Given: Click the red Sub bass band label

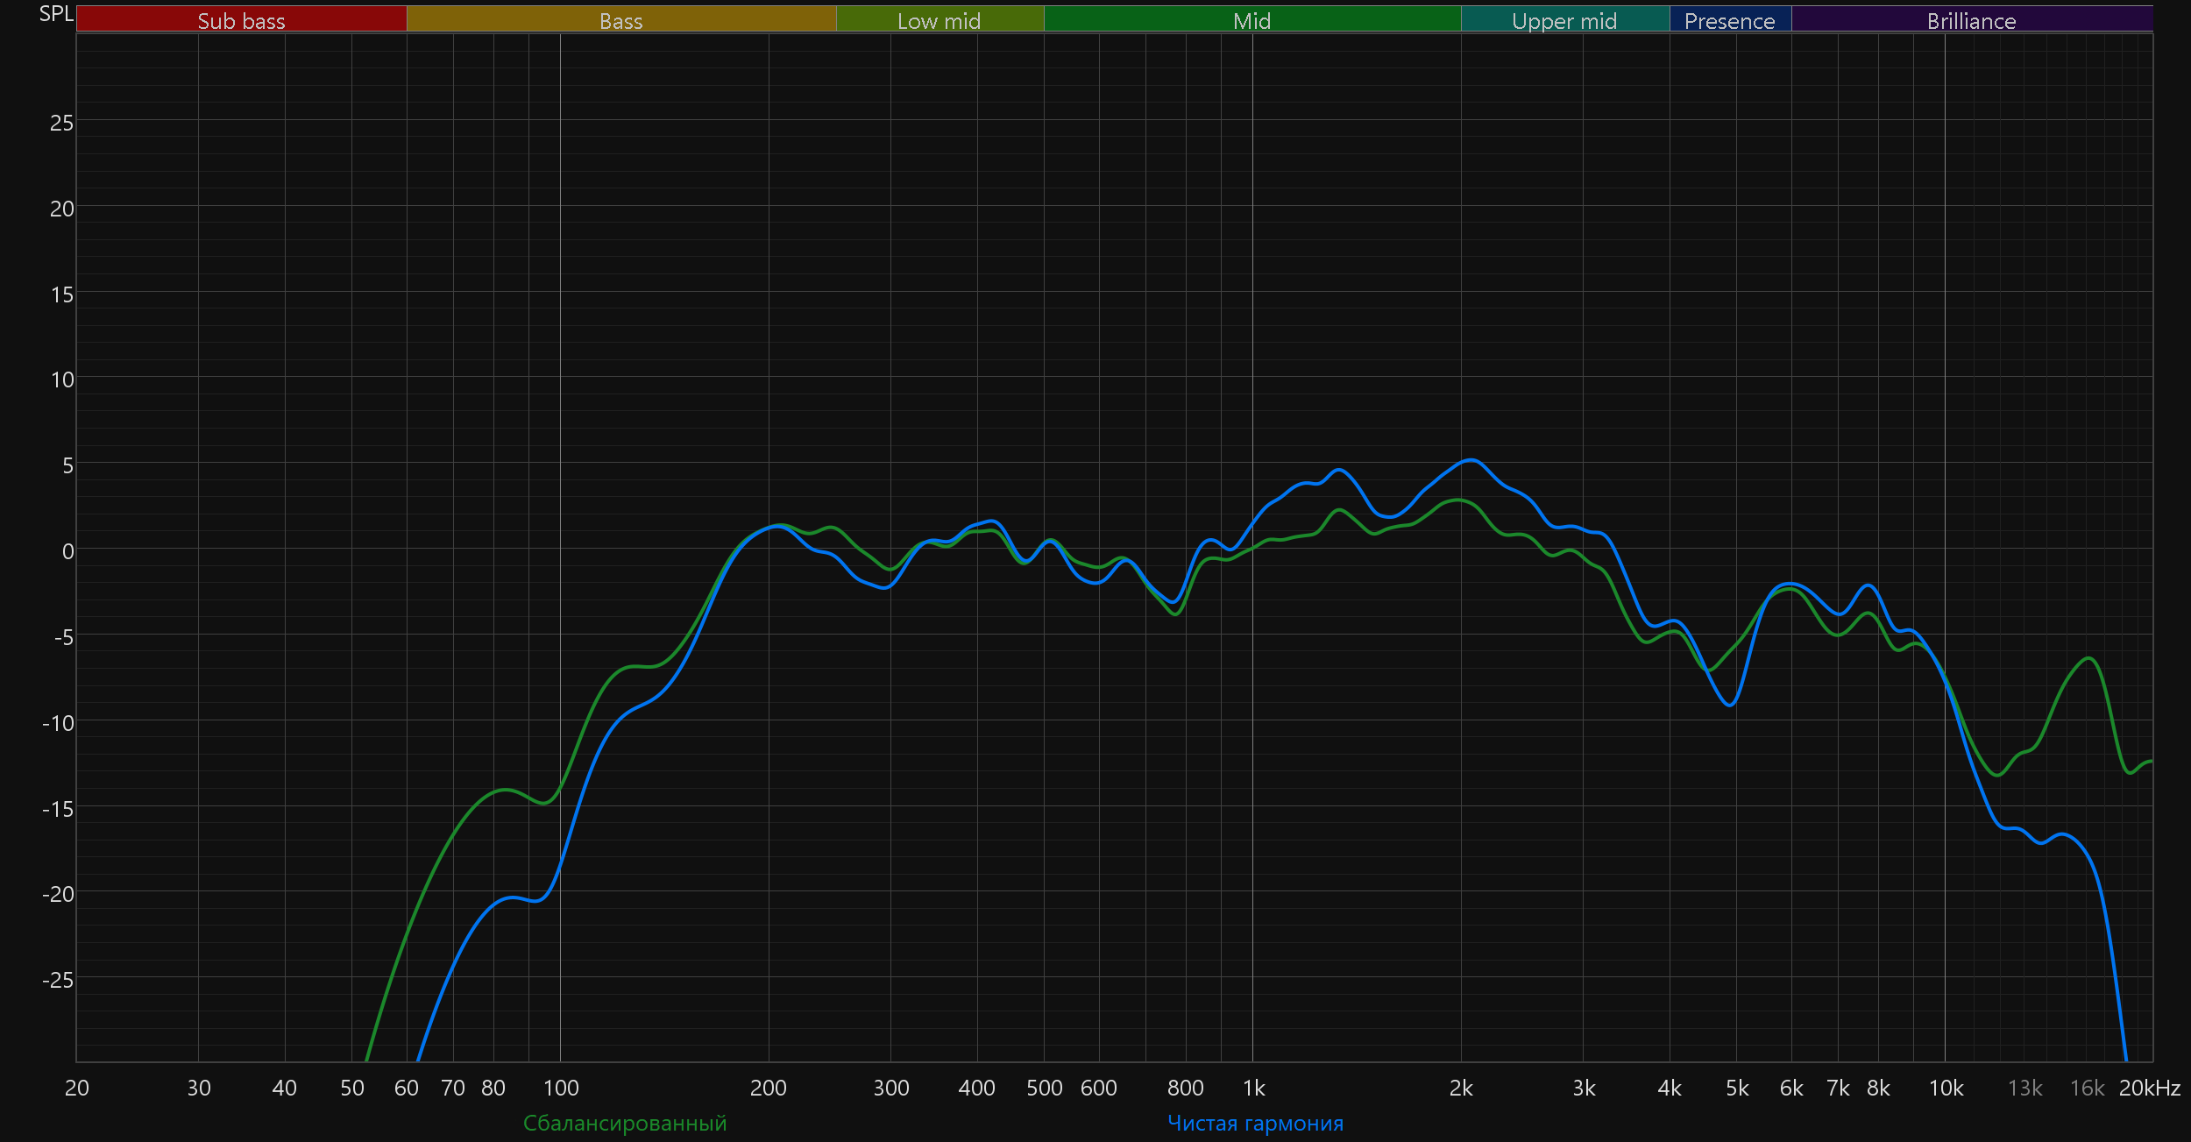Looking at the screenshot, I should click(x=241, y=20).
